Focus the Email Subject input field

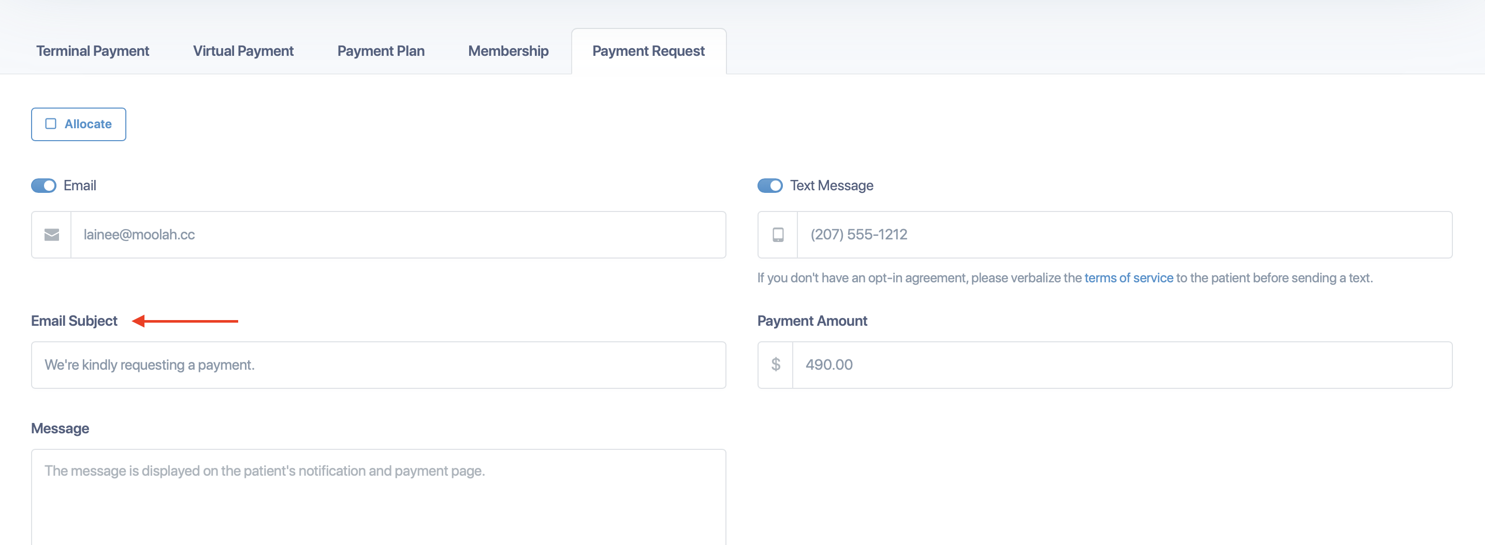(378, 365)
